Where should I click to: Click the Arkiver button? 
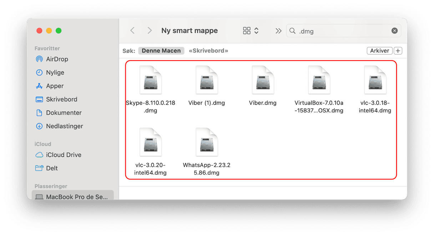(x=380, y=51)
